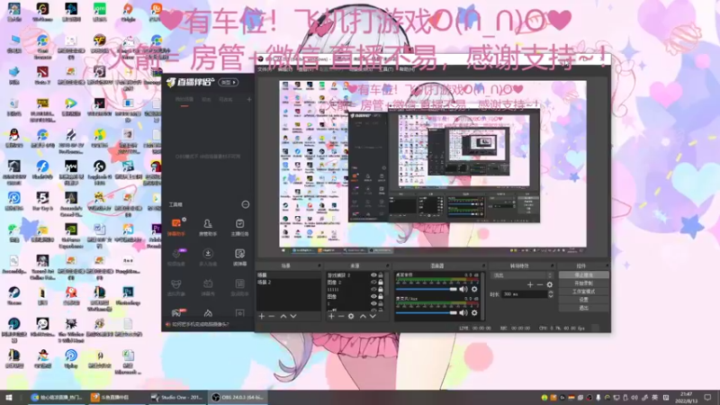
Task: Click the 设置 button in controls
Action: tap(583, 300)
